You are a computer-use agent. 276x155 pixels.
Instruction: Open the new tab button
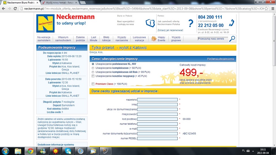pos(83,3)
